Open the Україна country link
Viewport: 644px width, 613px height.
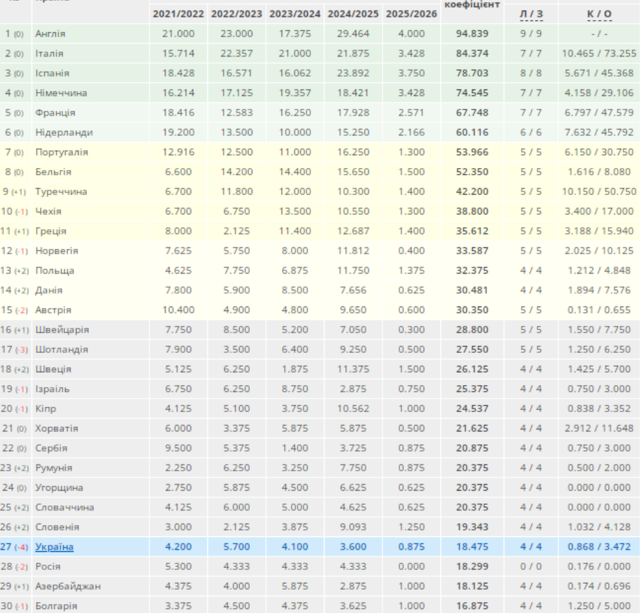click(x=54, y=547)
